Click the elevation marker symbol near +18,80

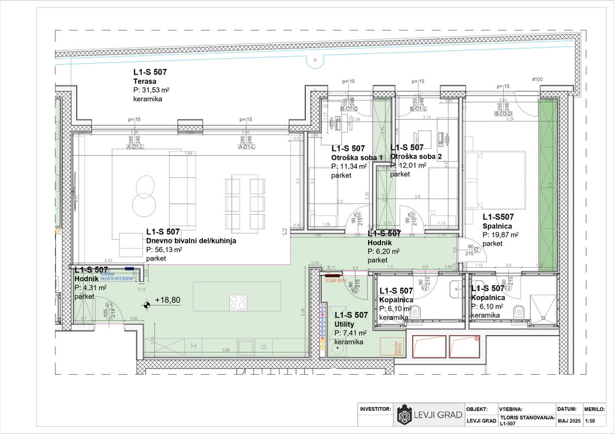pyautogui.click(x=146, y=304)
